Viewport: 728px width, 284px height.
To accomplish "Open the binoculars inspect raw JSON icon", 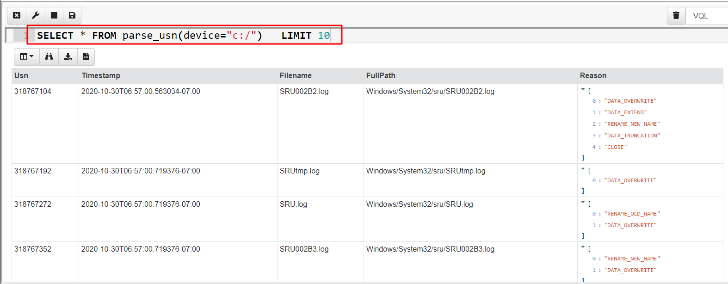I will click(49, 57).
